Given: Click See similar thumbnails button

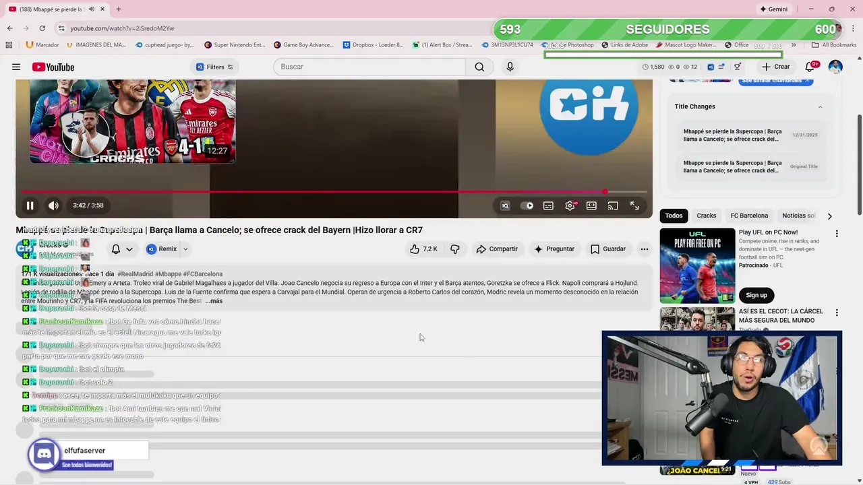Looking at the screenshot, I should click(775, 81).
